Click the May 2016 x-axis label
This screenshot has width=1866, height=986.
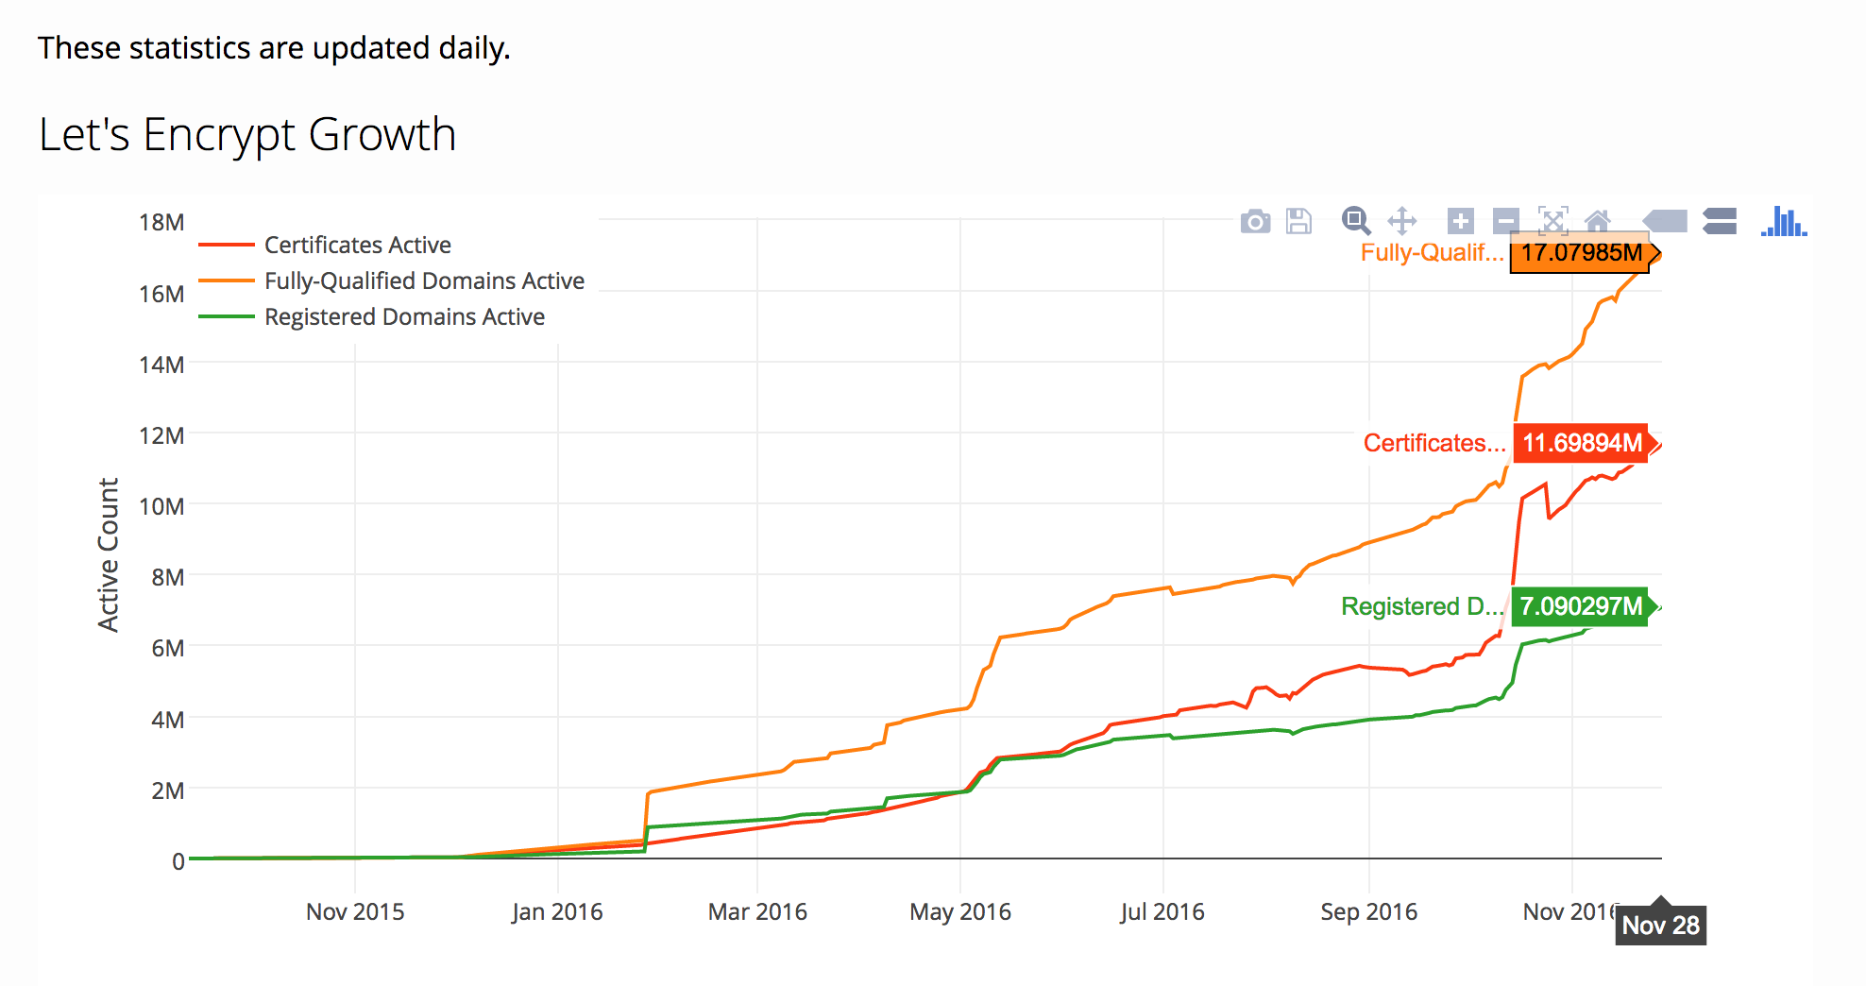tap(960, 911)
